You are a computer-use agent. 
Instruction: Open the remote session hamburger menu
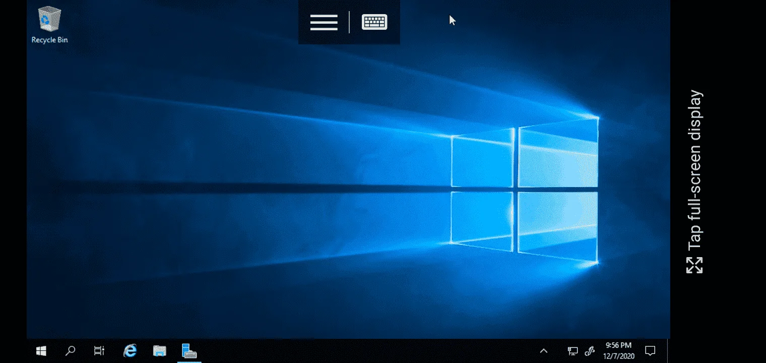pos(324,22)
